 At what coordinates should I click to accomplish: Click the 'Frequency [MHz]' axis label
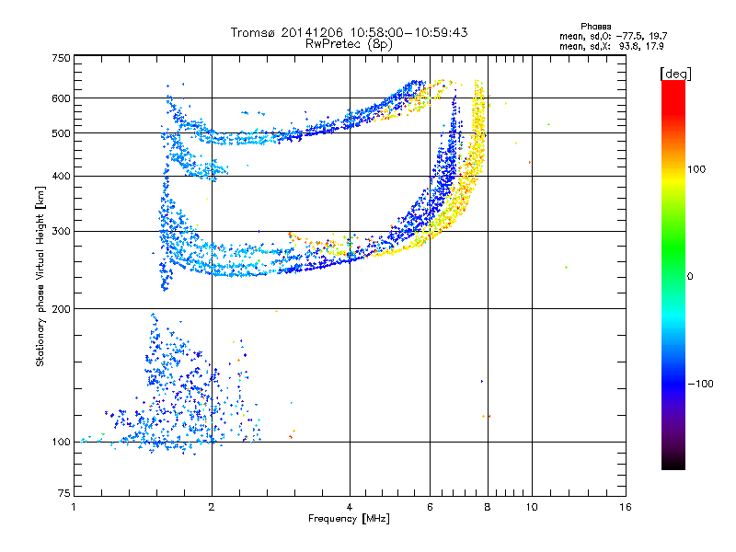pyautogui.click(x=349, y=519)
